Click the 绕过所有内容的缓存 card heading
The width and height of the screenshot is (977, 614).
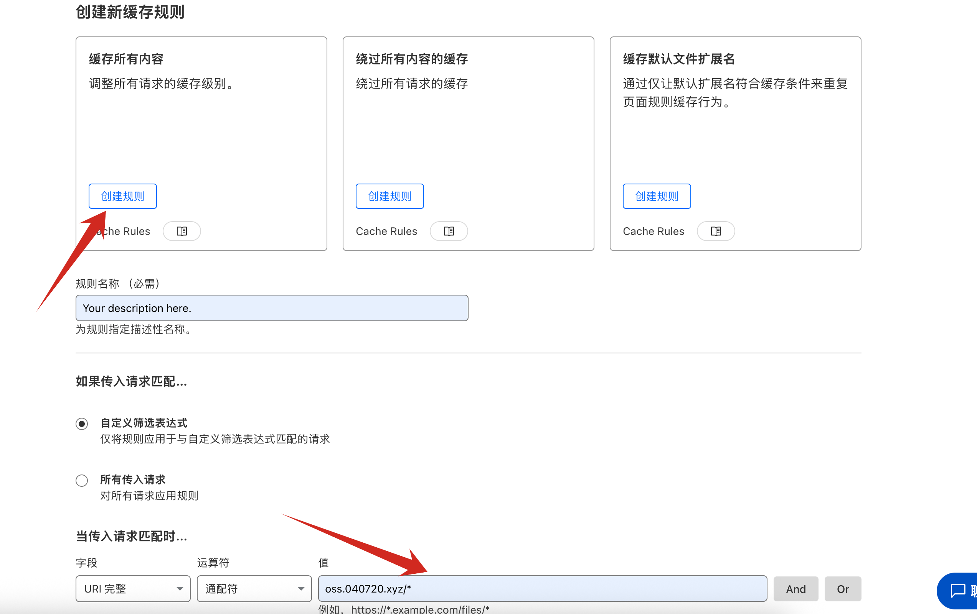coord(411,59)
